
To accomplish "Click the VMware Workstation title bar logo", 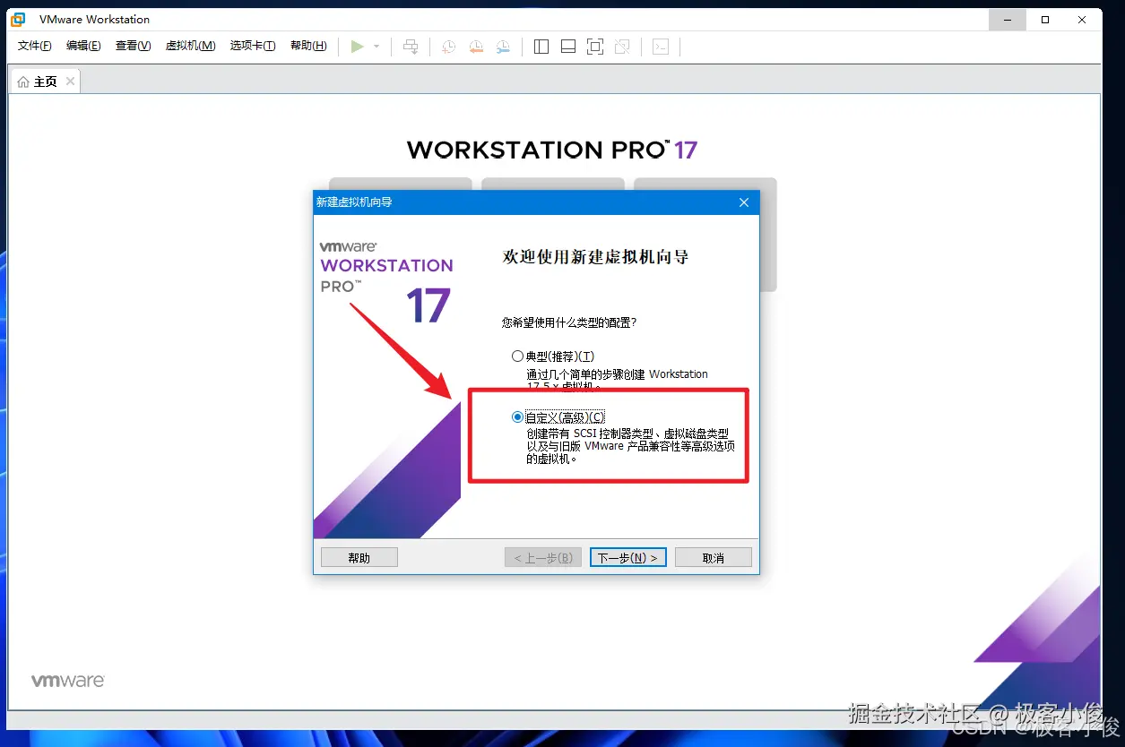I will pyautogui.click(x=18, y=19).
